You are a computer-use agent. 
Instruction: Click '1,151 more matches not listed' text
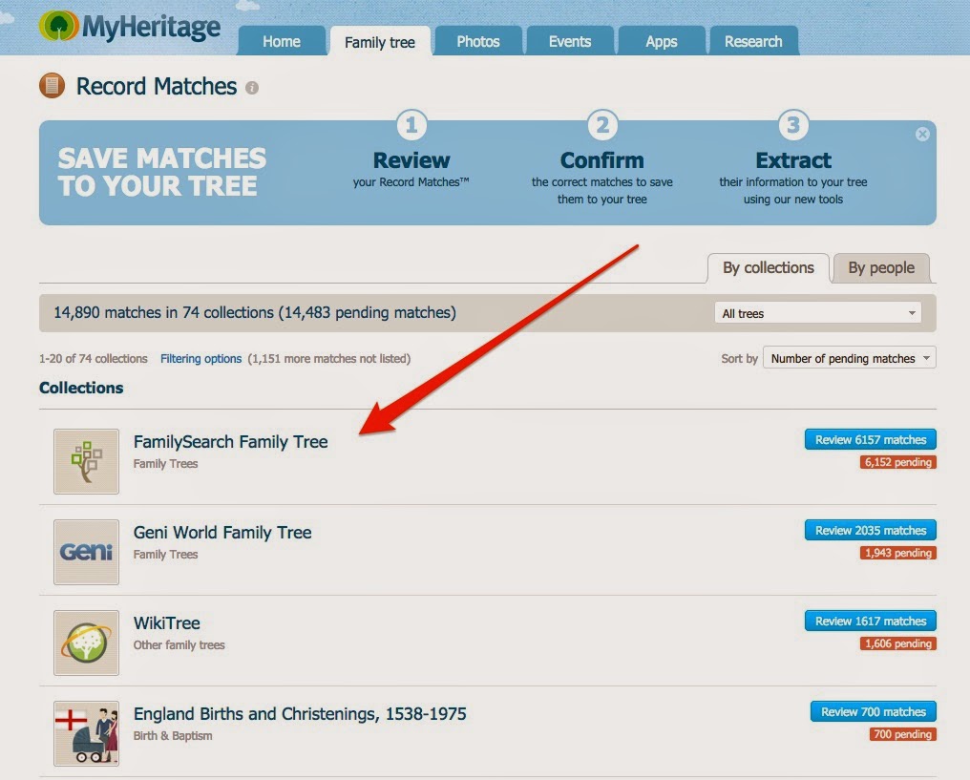329,359
